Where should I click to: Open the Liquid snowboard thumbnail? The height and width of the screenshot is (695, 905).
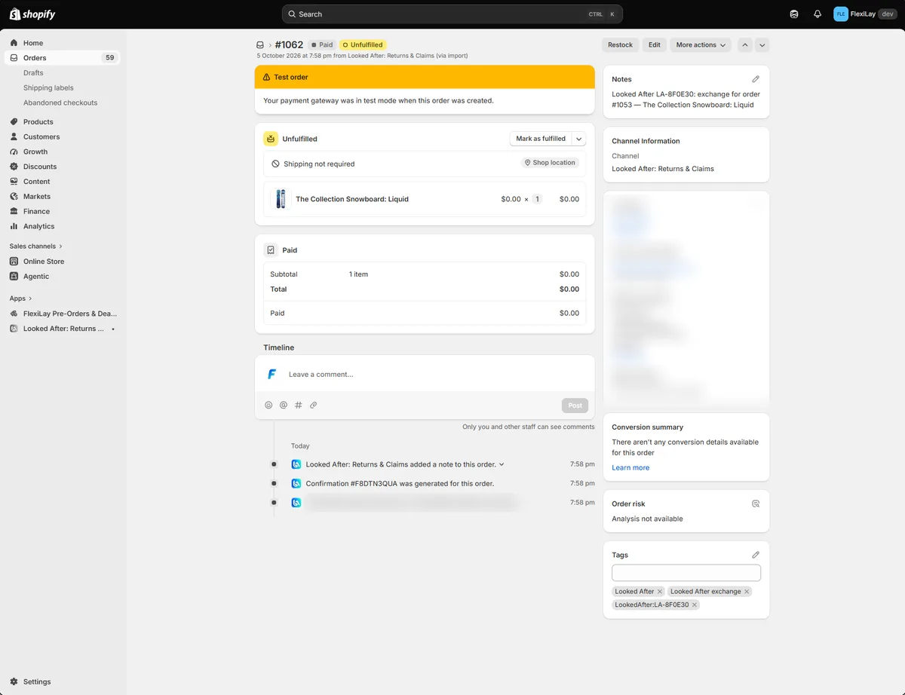pyautogui.click(x=281, y=199)
